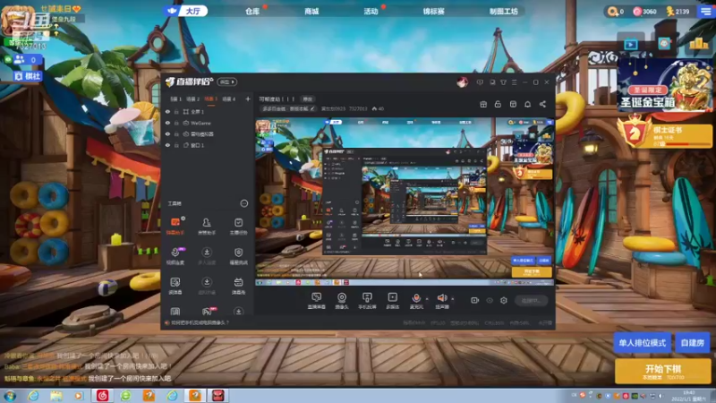Expand the mode pill next to the app logo

coord(227,81)
